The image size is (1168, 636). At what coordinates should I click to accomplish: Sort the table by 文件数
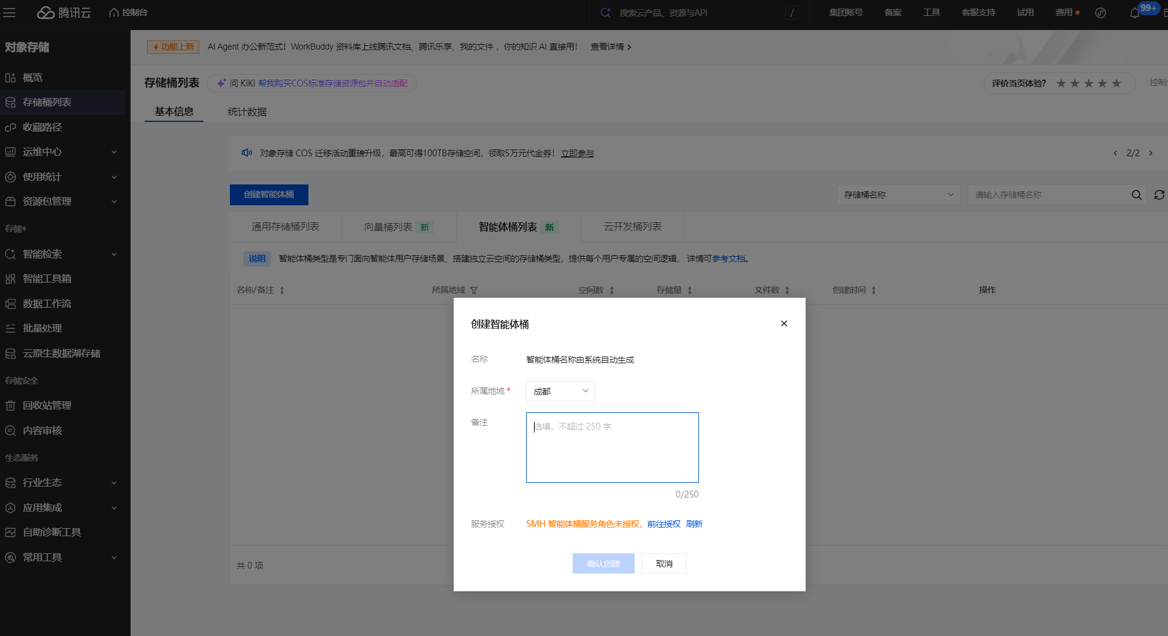coord(787,290)
